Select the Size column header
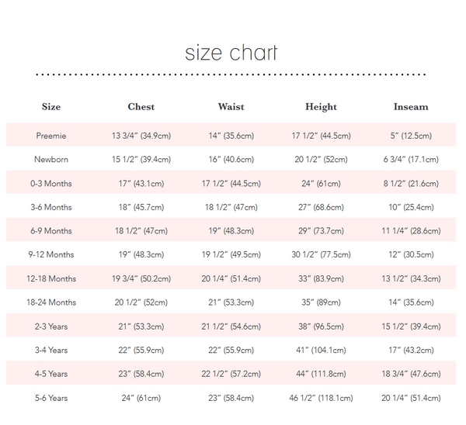The width and height of the screenshot is (466, 425). [x=51, y=107]
